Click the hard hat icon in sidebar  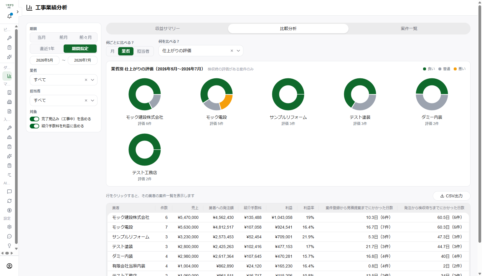(9, 137)
